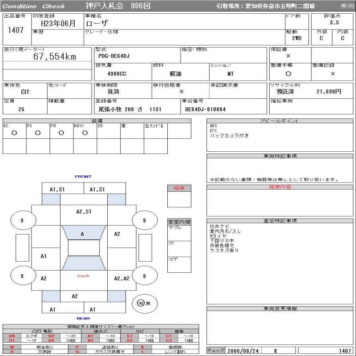Click the red U0 damage code legend cell
Screen dimensions: 356x356
click(x=12, y=336)
